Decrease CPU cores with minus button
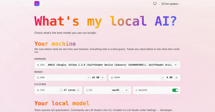The height and width of the screenshot is (112, 215). click(61, 90)
